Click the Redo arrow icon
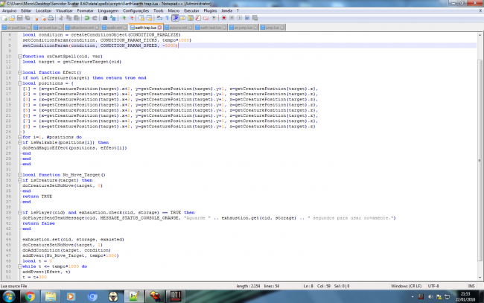The width and height of the screenshot is (484, 303). tap(95, 18)
